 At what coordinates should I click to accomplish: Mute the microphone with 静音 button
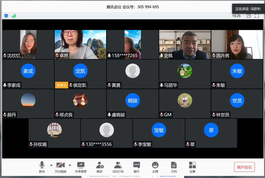pos(42,167)
